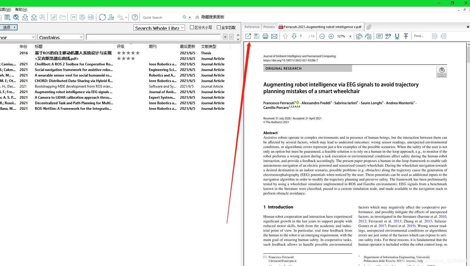Open the Quick Search options dropdown arrow
Image resolution: width=470 pixels, height=266 pixels.
coord(190,18)
